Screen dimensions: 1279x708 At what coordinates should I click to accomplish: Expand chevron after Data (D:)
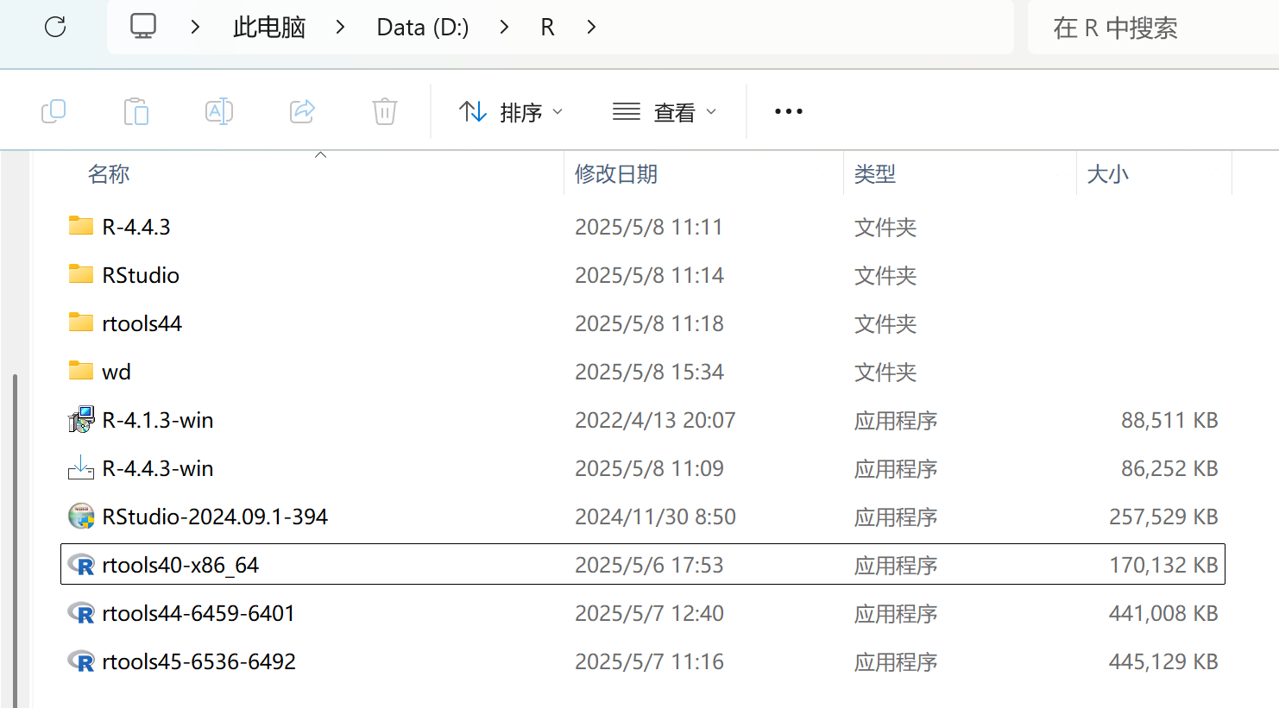coord(504,27)
